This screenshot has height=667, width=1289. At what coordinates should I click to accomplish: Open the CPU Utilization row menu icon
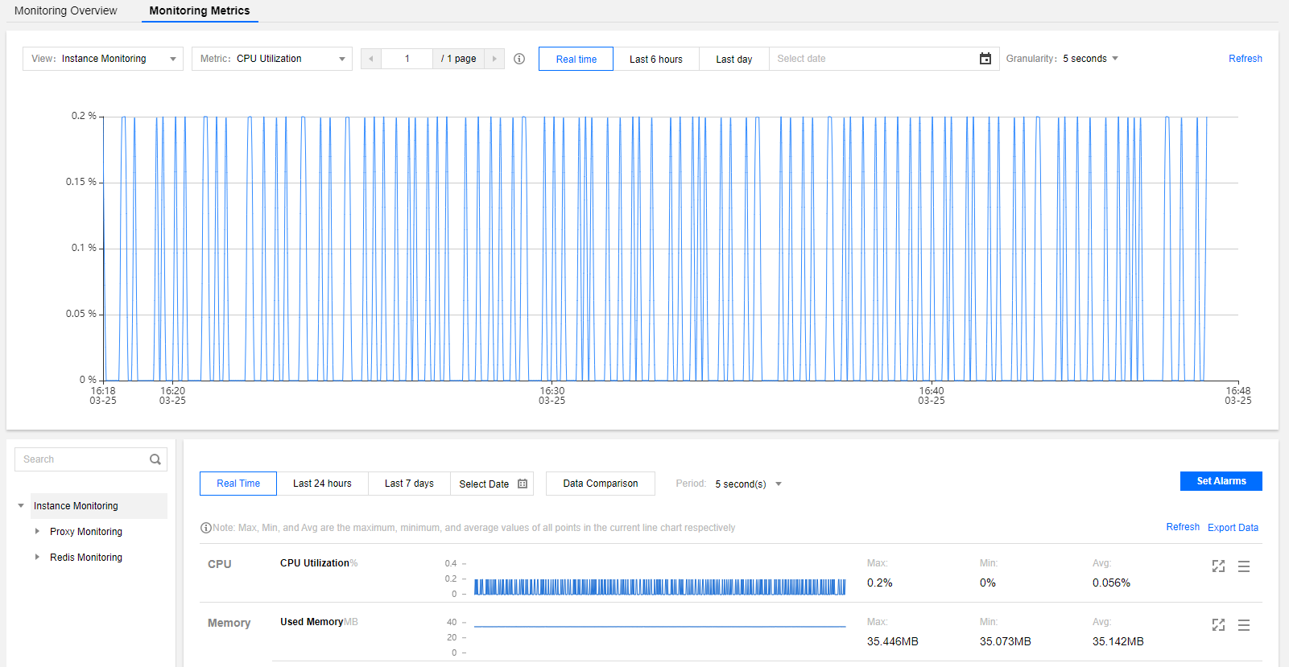(x=1244, y=566)
